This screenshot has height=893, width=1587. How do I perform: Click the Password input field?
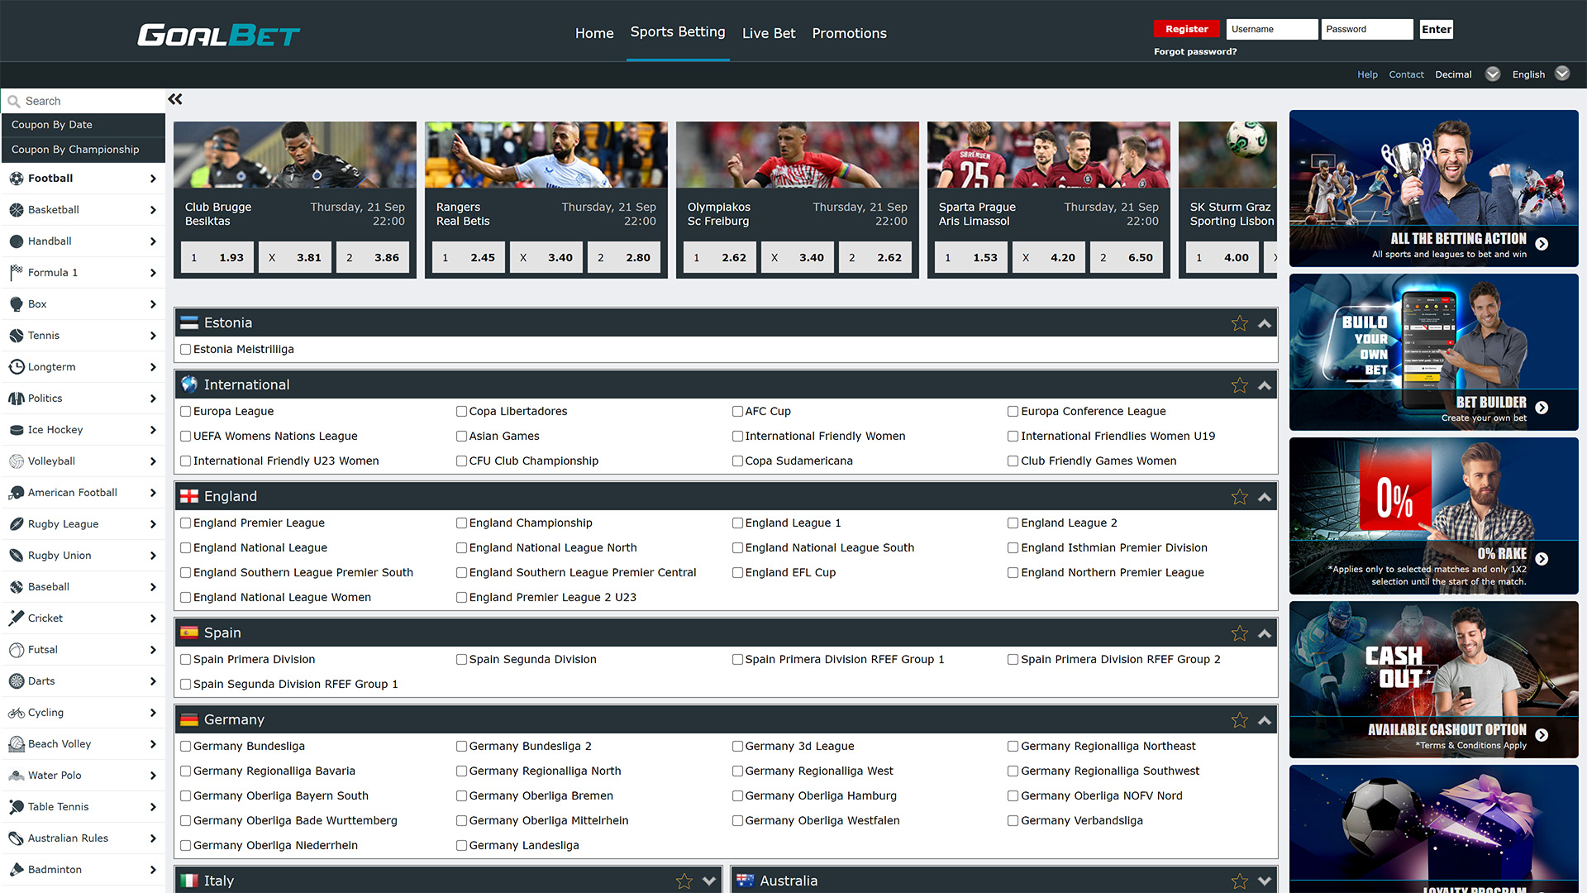click(1366, 30)
